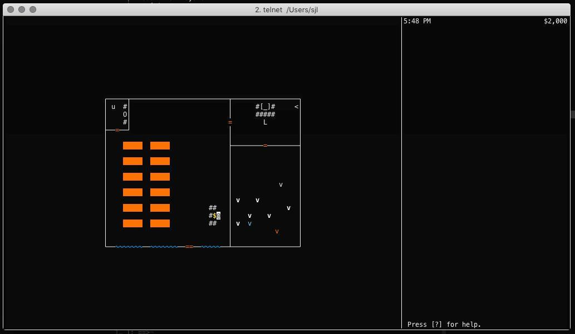Click the $2,000 money balance
Image resolution: width=575 pixels, height=334 pixels.
(556, 21)
